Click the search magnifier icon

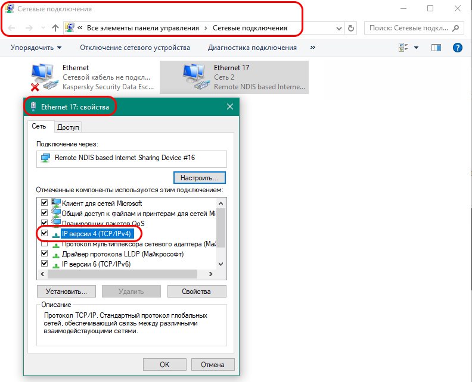tap(456, 28)
